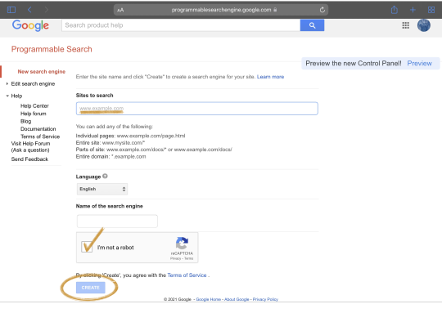Image resolution: width=442 pixels, height=331 pixels.
Task: Check the I'm not a robot checkbox
Action: point(87,247)
